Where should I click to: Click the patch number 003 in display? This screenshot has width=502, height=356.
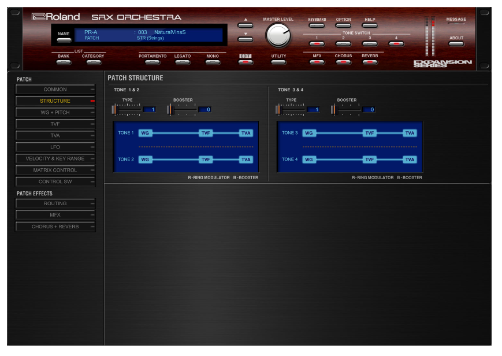(x=143, y=32)
